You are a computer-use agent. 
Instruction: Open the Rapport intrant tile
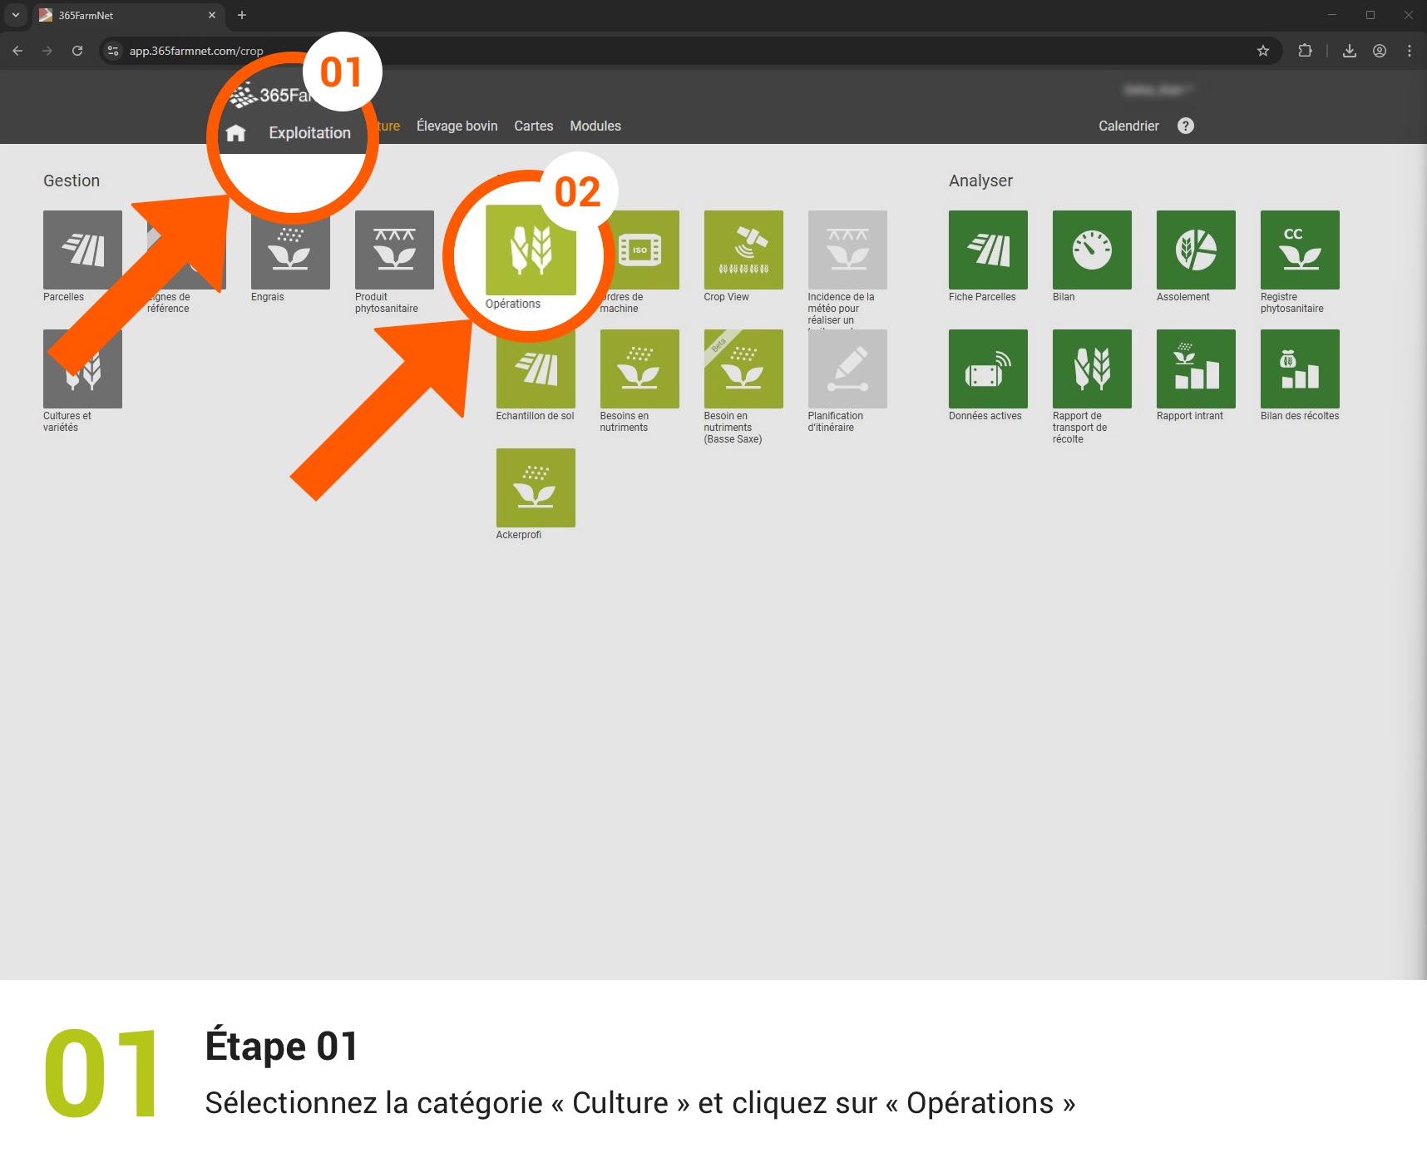(1195, 369)
